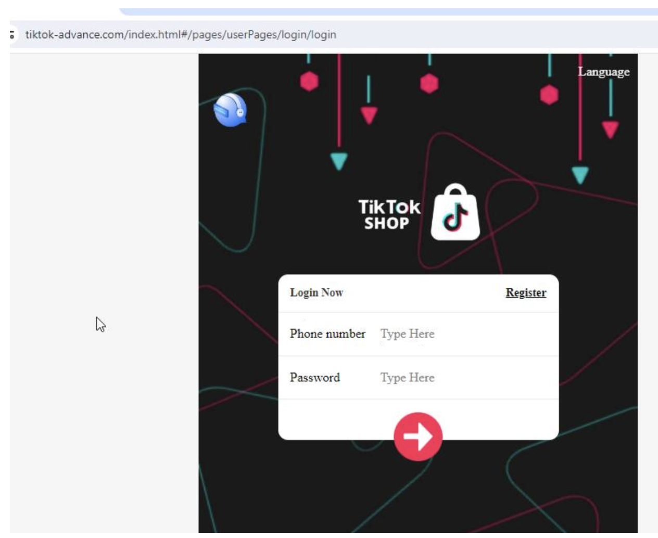658x538 pixels.
Task: Submit login with the red arrow button
Action: 418,437
